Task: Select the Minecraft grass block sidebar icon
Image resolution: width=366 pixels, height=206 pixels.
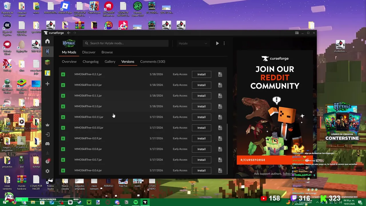Action: coord(47,62)
